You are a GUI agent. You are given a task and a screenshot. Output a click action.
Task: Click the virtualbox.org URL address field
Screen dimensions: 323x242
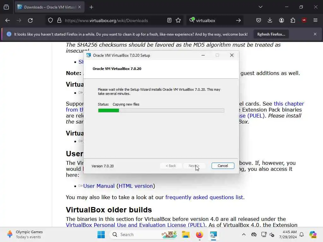[106, 20]
